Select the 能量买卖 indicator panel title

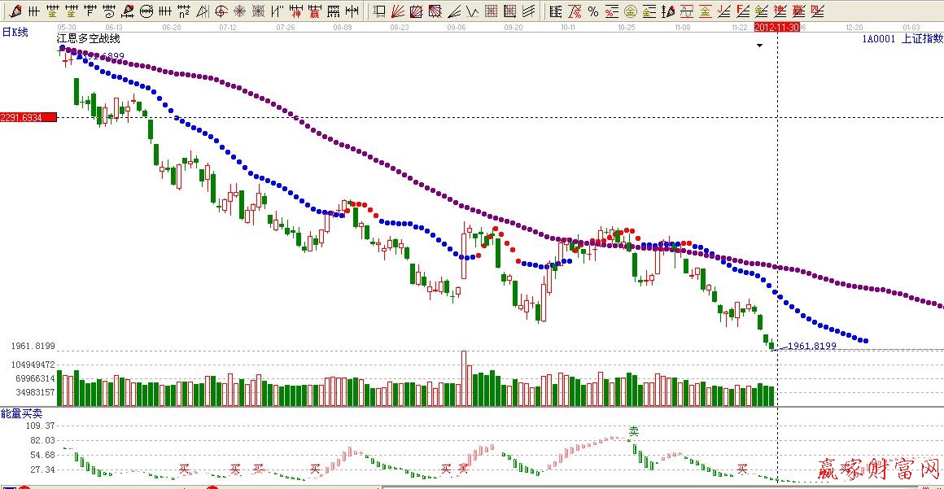coord(21,414)
